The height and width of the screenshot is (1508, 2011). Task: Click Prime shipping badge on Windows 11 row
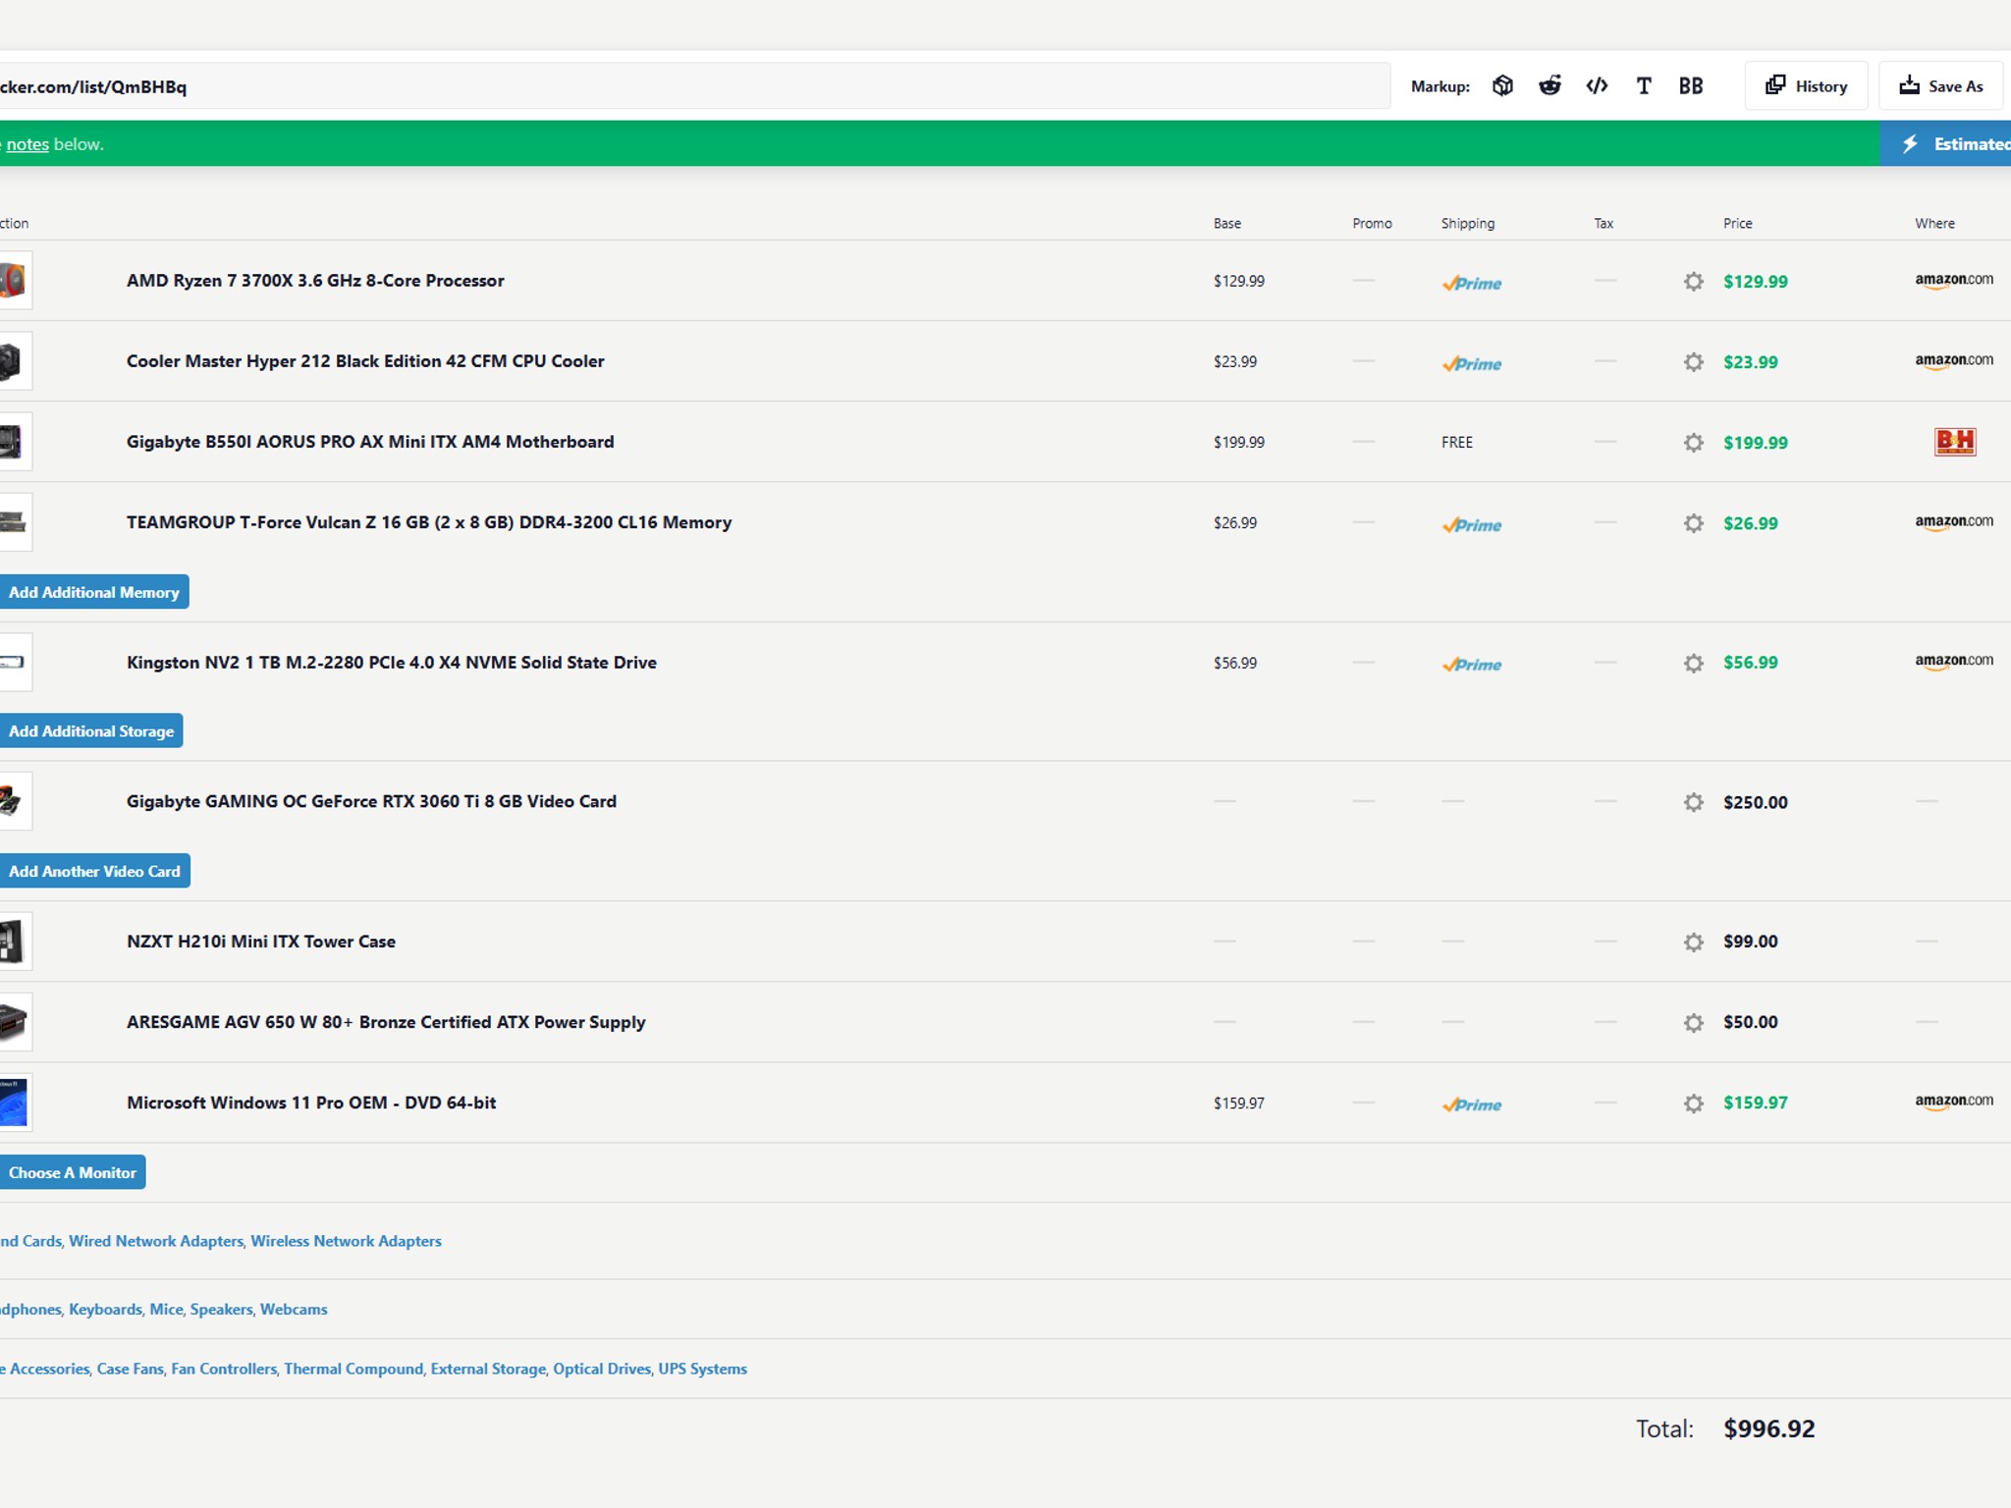coord(1472,1104)
